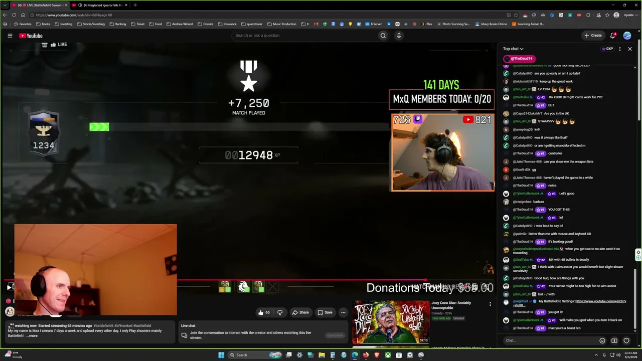Screen dimensions: 642x361
Task: Open the Joey Coco Diaz video thumbnail
Action: [x=391, y=322]
